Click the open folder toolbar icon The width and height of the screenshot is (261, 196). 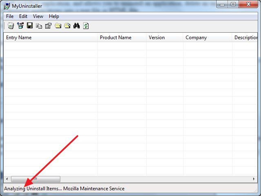(67, 26)
